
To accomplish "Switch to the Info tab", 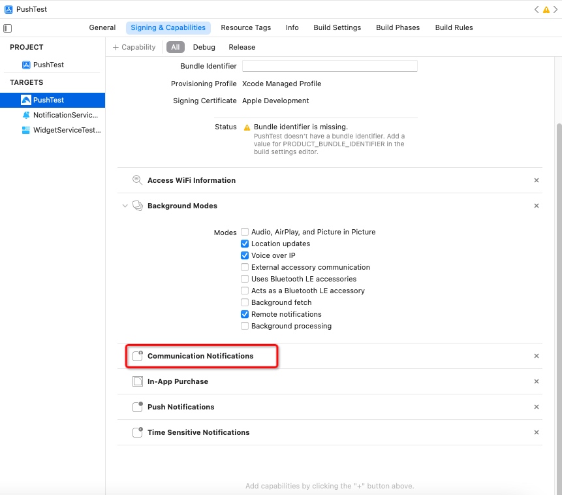I will tap(292, 27).
